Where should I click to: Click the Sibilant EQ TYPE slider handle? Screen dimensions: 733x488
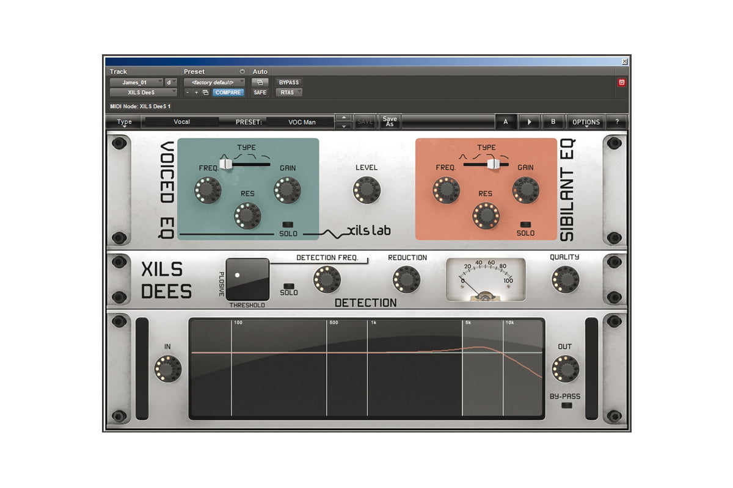coord(492,163)
